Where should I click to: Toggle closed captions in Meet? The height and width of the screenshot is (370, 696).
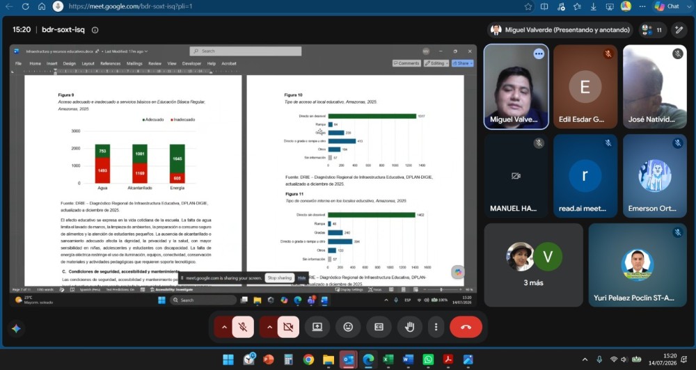pyautogui.click(x=379, y=327)
